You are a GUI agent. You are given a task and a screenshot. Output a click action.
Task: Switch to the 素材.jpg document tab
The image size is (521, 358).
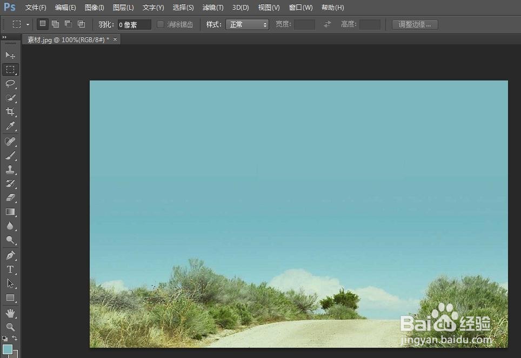pyautogui.click(x=68, y=40)
